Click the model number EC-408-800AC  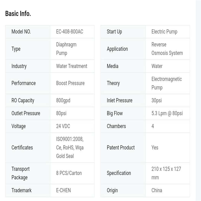tap(70, 32)
